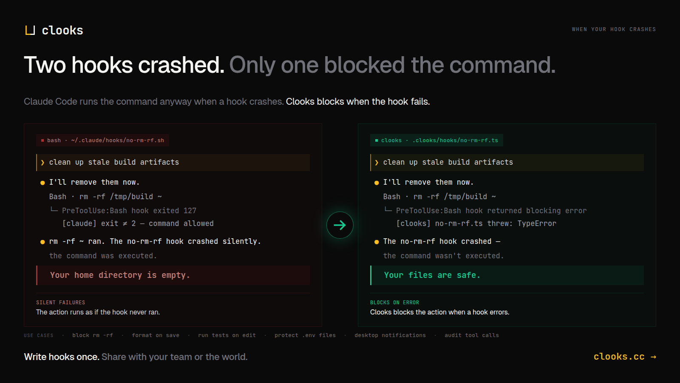Image resolution: width=680 pixels, height=383 pixels.
Task: Click 'Write hooks once.' tagline
Action: pos(62,357)
